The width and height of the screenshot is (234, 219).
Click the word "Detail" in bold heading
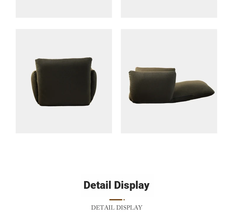pyautogui.click(x=97, y=185)
